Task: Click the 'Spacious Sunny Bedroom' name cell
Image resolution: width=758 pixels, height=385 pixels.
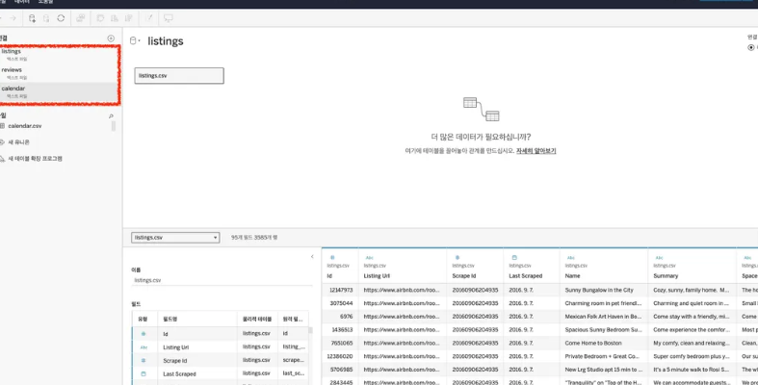Action: click(x=603, y=330)
